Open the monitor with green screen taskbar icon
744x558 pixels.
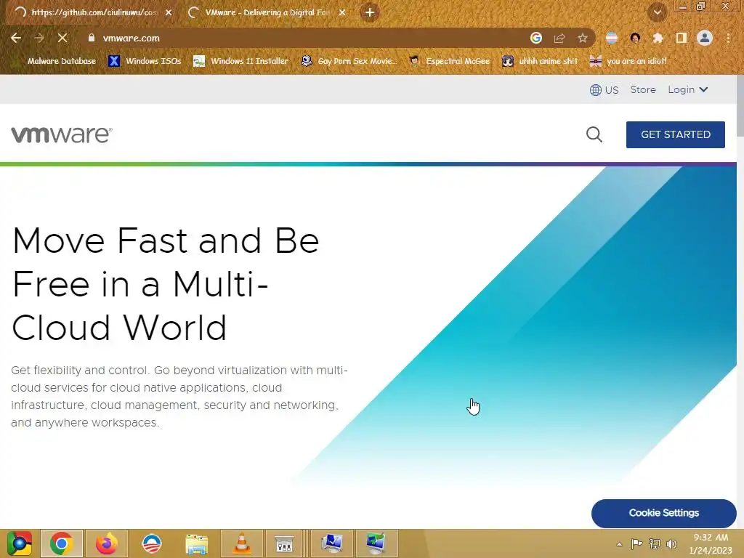376,543
